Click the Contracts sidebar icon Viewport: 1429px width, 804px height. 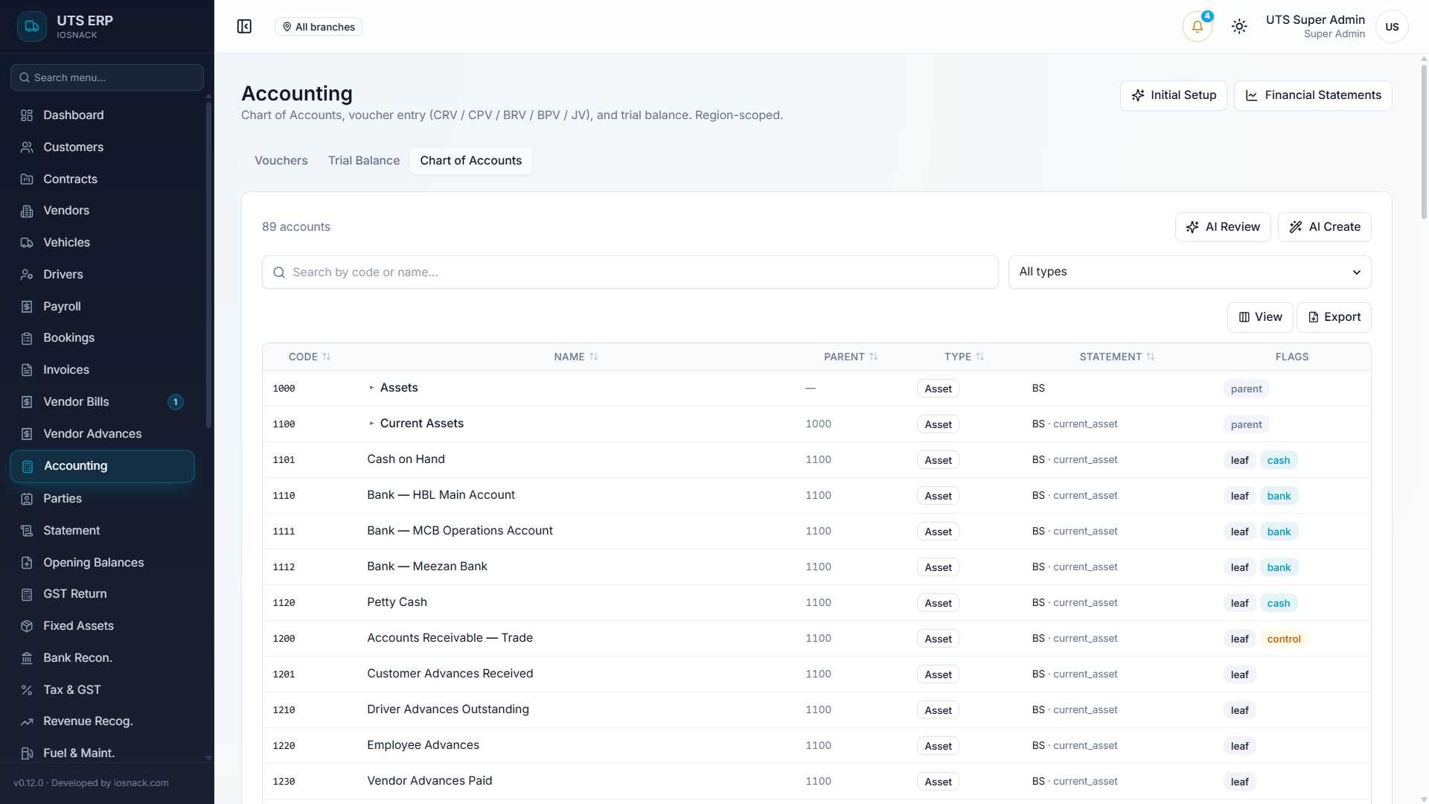point(27,179)
